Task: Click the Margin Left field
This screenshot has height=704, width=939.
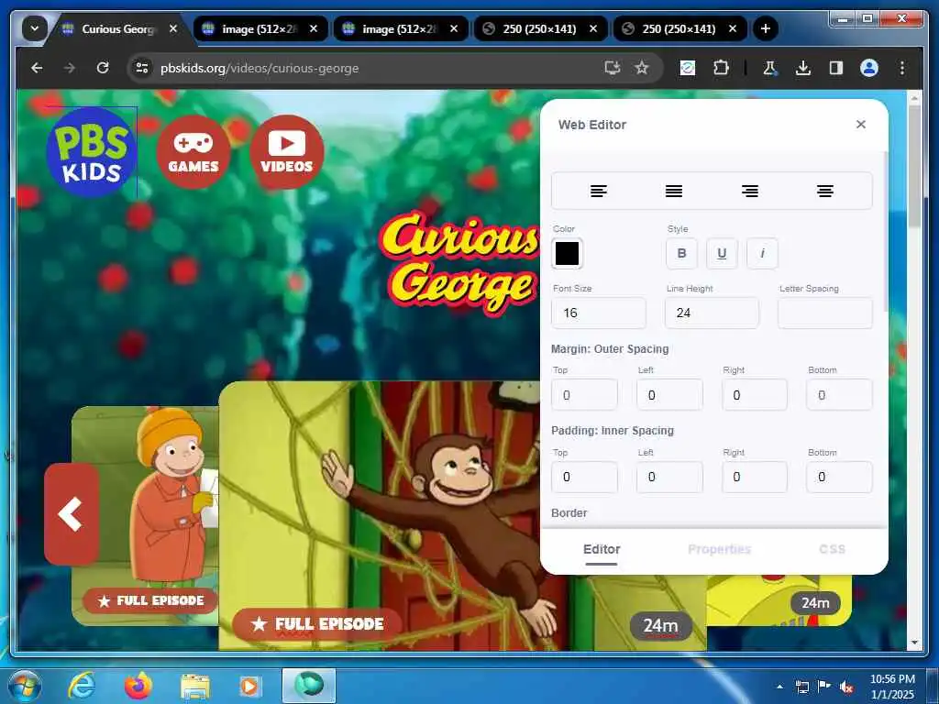Action: [669, 394]
